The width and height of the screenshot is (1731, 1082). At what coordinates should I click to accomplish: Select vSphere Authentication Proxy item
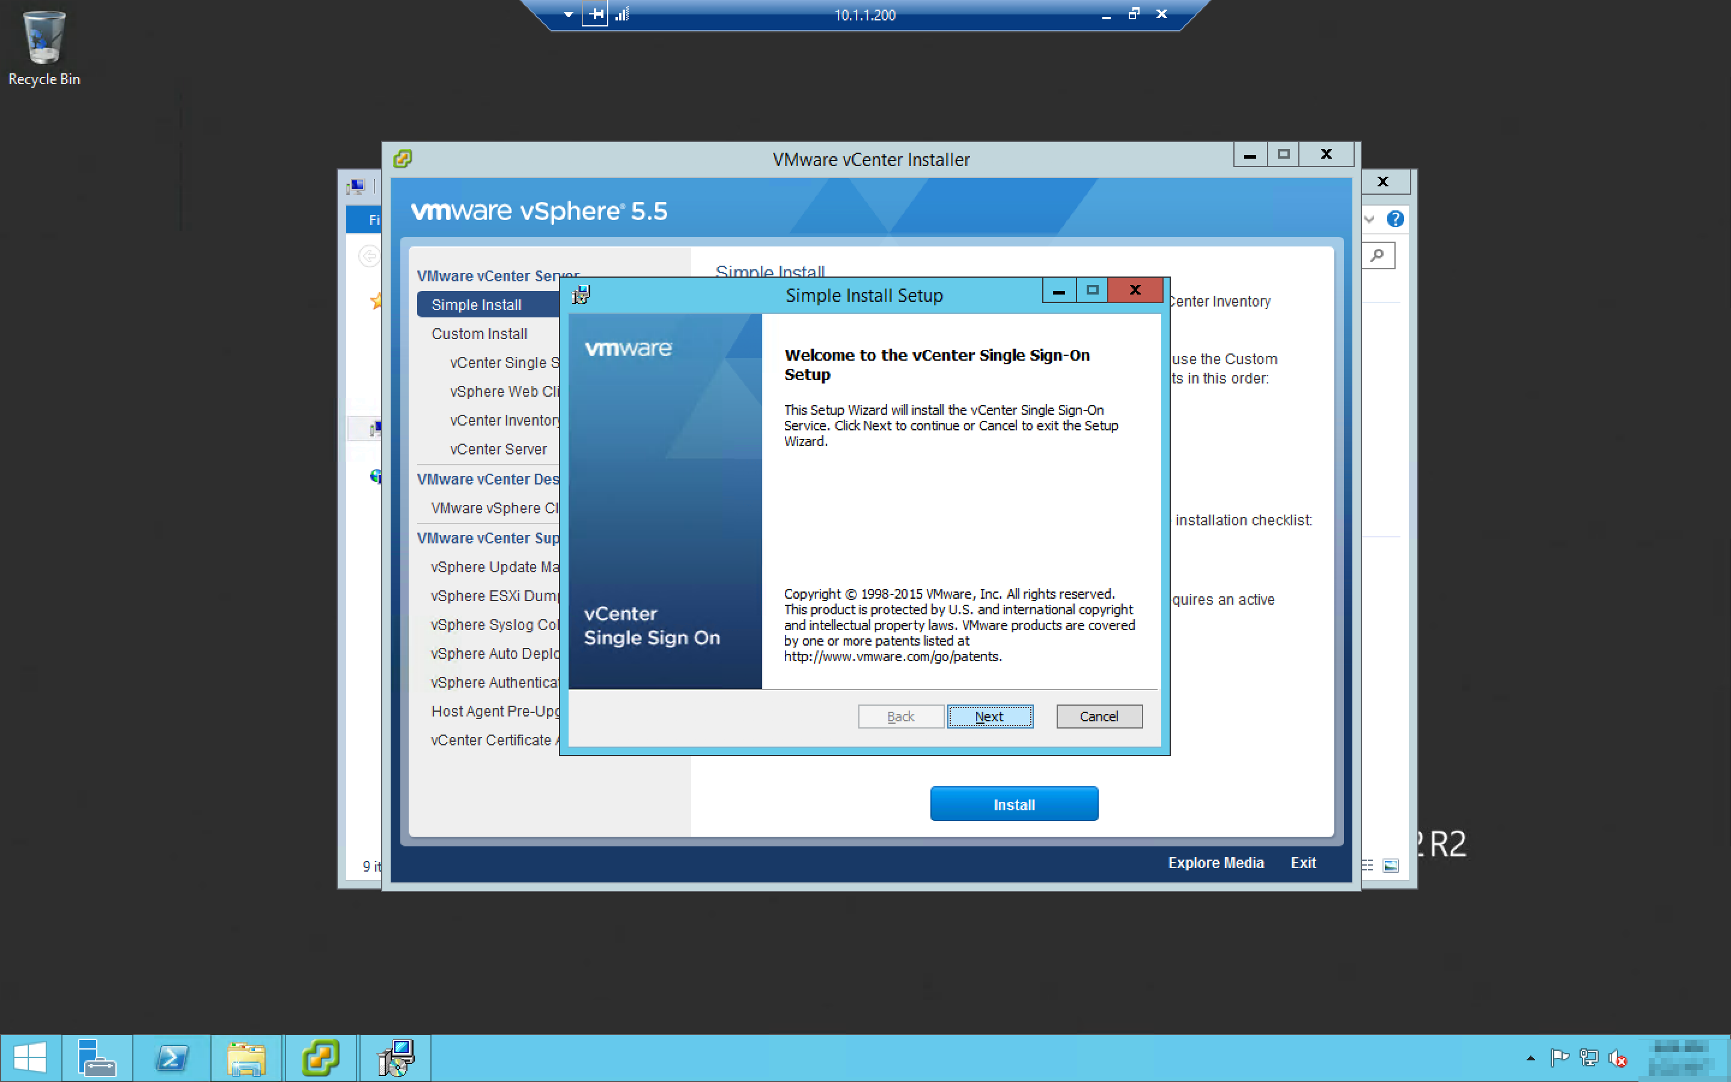coord(495,682)
